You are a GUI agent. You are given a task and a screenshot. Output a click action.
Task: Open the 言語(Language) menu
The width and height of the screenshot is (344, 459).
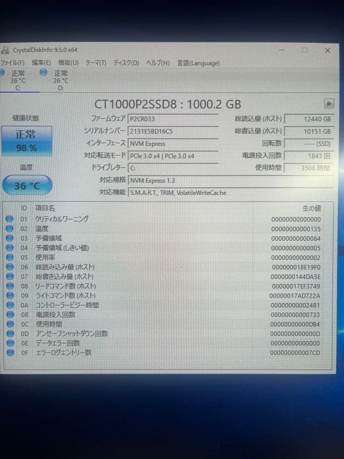pyautogui.click(x=197, y=63)
